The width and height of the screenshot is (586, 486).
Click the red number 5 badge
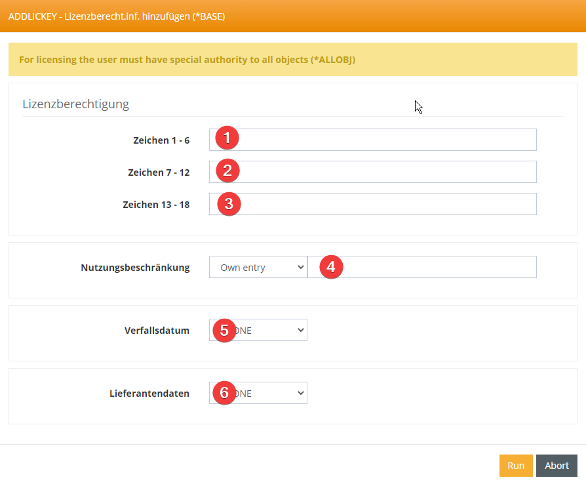point(224,330)
